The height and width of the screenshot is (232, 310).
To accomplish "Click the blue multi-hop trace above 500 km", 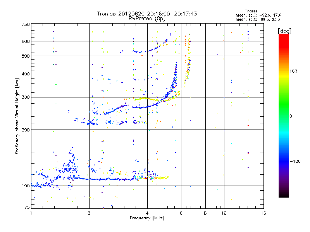I will pyautogui.click(x=150, y=49).
